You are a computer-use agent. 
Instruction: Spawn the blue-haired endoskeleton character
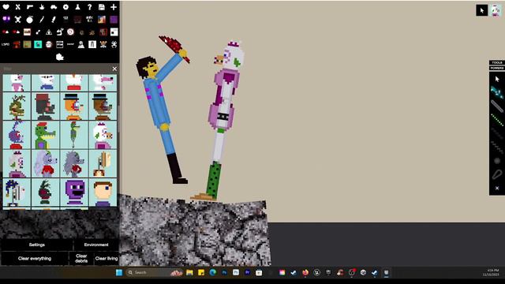(x=17, y=192)
